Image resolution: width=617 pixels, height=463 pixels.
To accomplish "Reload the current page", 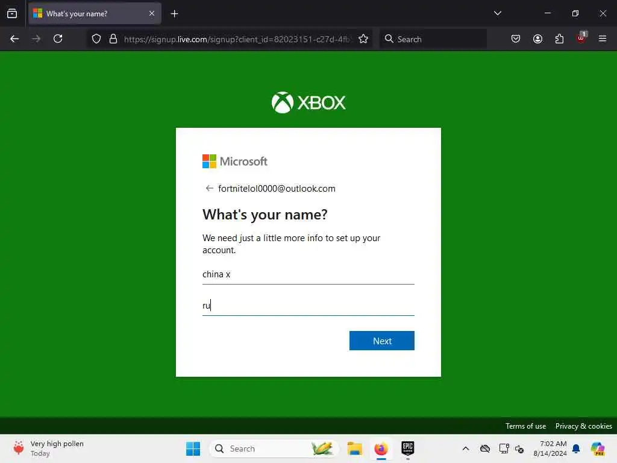I will pyautogui.click(x=58, y=39).
